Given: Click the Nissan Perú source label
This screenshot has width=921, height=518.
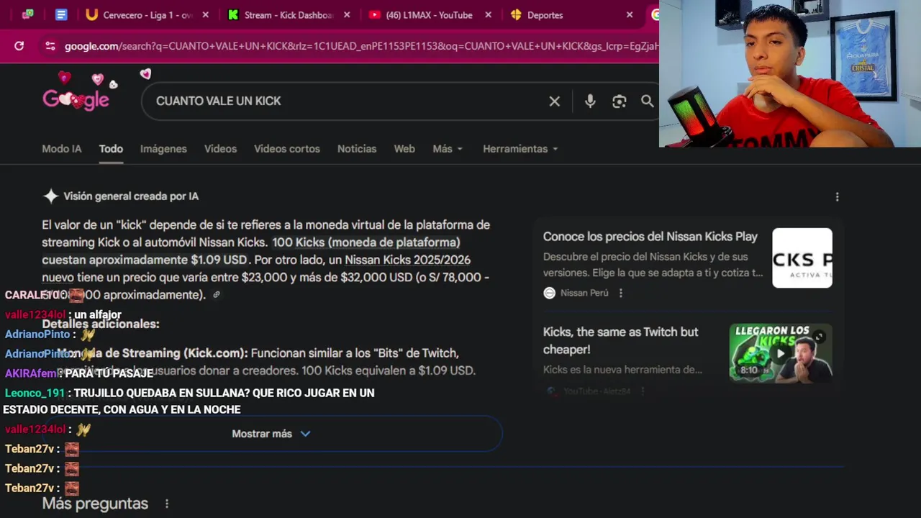Looking at the screenshot, I should (x=584, y=293).
